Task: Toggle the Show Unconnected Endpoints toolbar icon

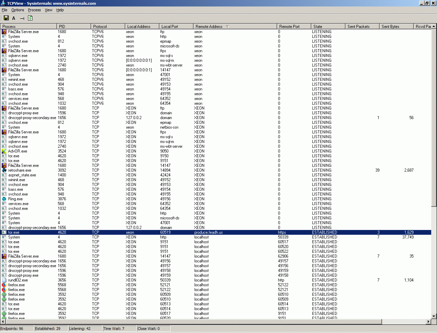Action: [x=22, y=18]
